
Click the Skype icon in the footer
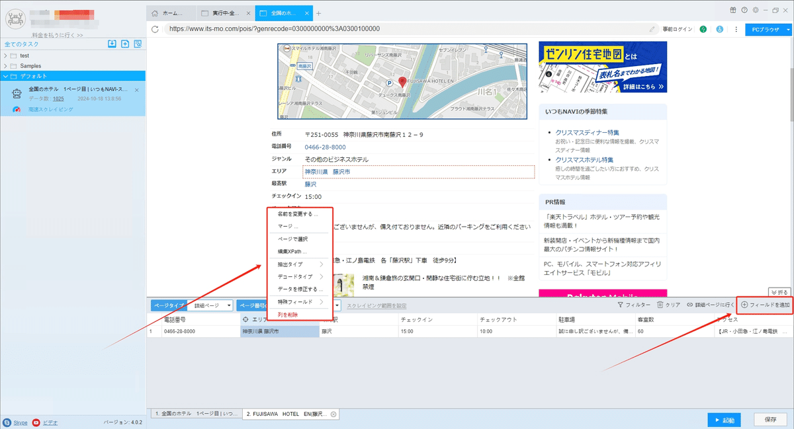[7, 422]
